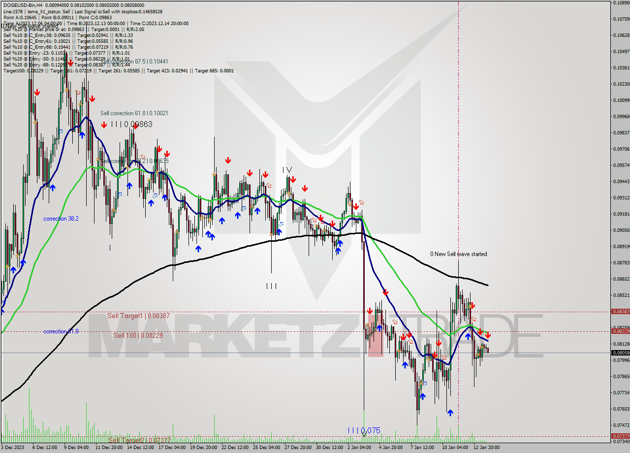
Task: Click the 0.09181 price axis value
Action: pyautogui.click(x=621, y=214)
